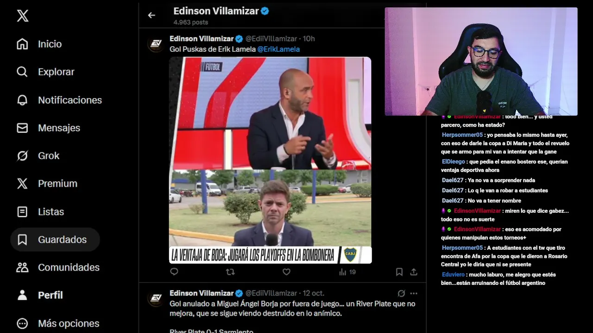Viewport: 593px width, 333px height.
Task: Play the Boca playoffs video thumbnail
Action: pyautogui.click(x=270, y=160)
